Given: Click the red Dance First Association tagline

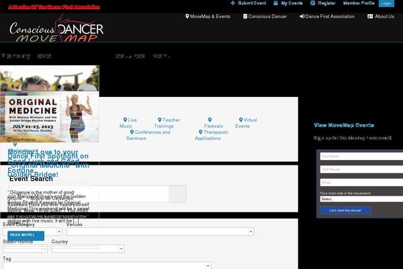Looking at the screenshot, I should (x=54, y=7).
